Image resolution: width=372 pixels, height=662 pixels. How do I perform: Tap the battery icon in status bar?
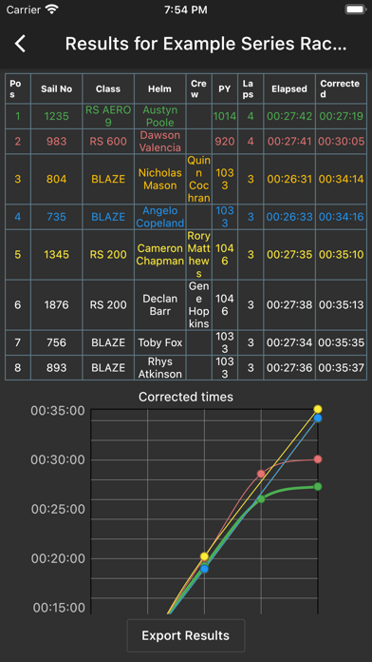tap(355, 10)
